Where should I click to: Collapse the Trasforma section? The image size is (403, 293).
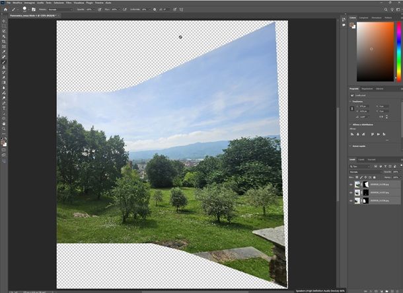pos(350,102)
